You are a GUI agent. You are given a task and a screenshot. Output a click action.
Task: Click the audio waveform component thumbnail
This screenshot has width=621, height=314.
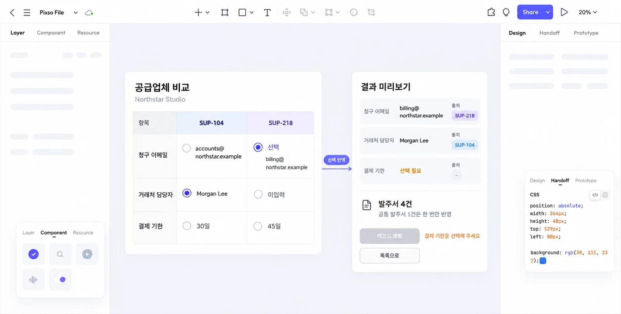pos(33,280)
